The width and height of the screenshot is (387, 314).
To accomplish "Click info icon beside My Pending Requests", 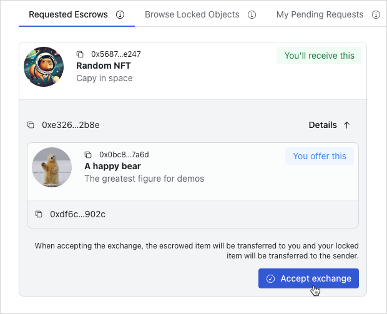I will click(x=376, y=14).
